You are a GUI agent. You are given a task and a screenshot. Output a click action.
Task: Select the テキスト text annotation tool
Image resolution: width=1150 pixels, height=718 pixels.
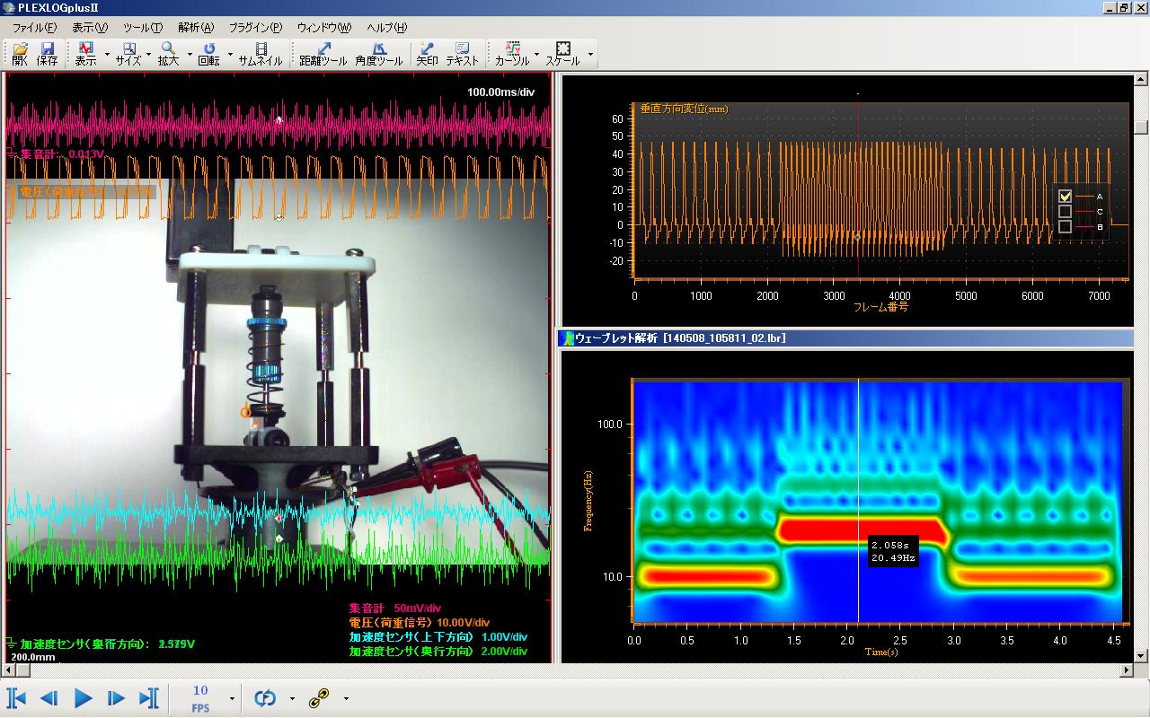click(462, 54)
